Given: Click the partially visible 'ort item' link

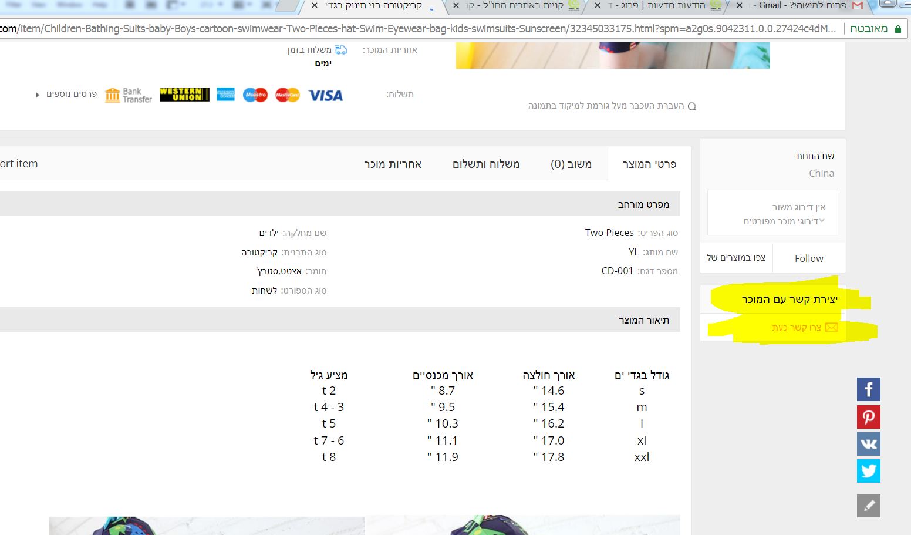Looking at the screenshot, I should tap(19, 164).
